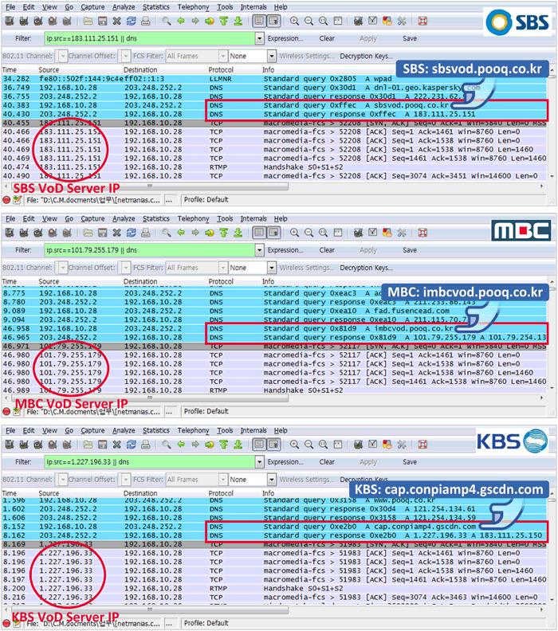Click Close capture X icon in SBS window
Image resolution: width=558 pixels, height=631 pixels.
click(116, 21)
